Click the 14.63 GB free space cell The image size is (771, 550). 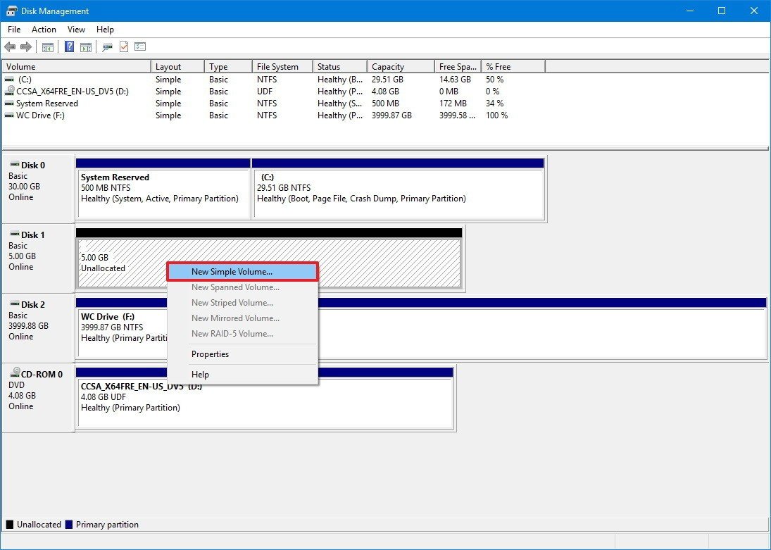coord(455,79)
